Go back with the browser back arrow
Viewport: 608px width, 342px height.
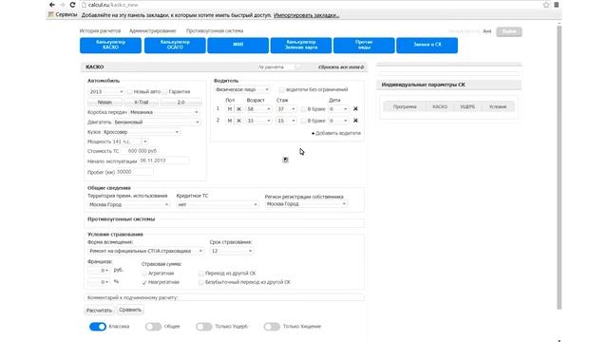click(x=52, y=5)
